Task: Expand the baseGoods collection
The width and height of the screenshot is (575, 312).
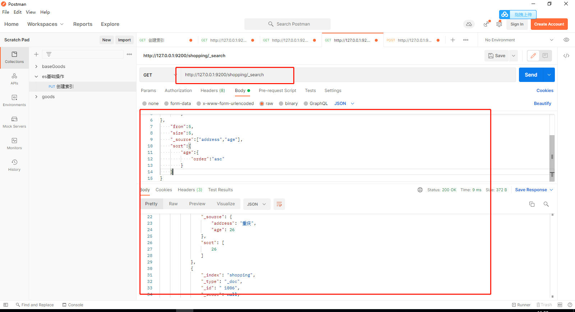Action: (36, 66)
